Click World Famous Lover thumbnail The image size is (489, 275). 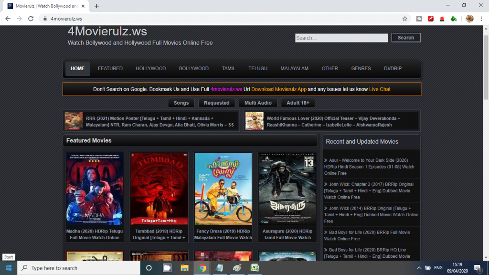coord(254,121)
